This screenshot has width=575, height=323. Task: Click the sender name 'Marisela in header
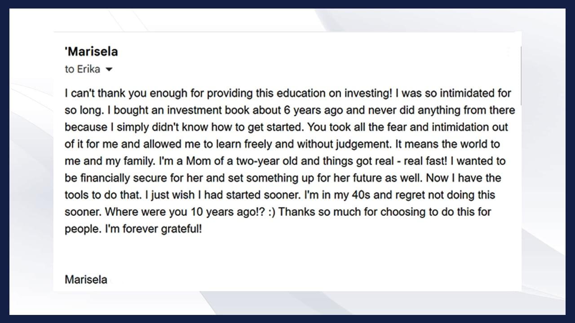tap(91, 52)
